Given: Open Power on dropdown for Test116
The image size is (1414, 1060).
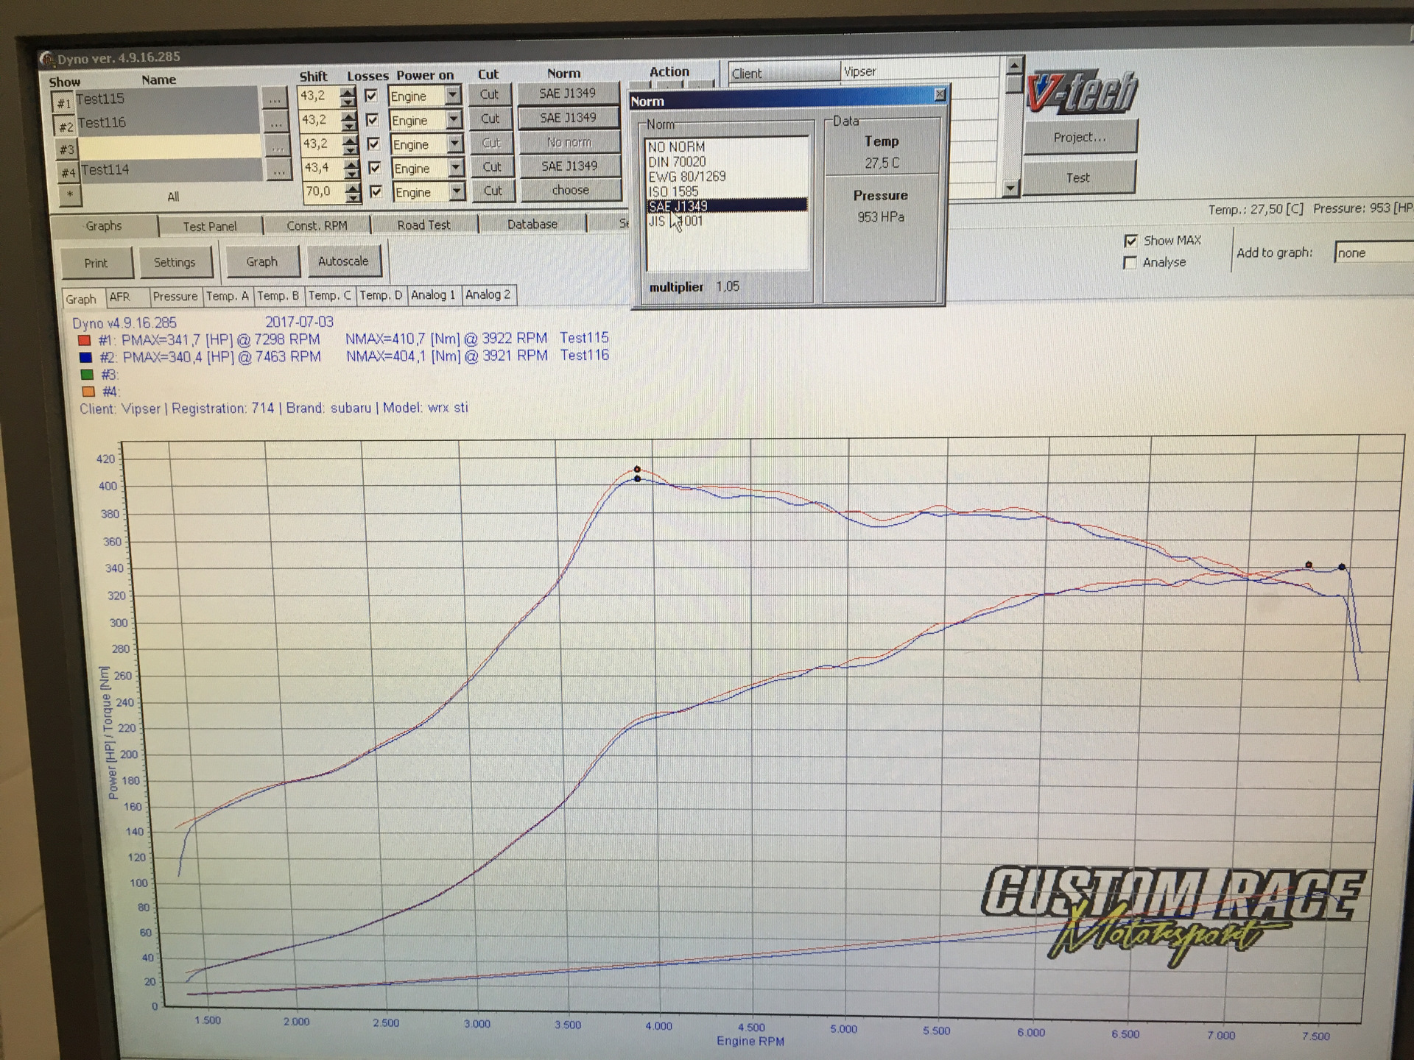Looking at the screenshot, I should point(454,119).
